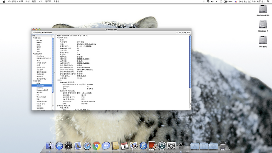The image size is (272, 153).
Task: Open the Spotlight search icon
Action: (x=268, y=2)
